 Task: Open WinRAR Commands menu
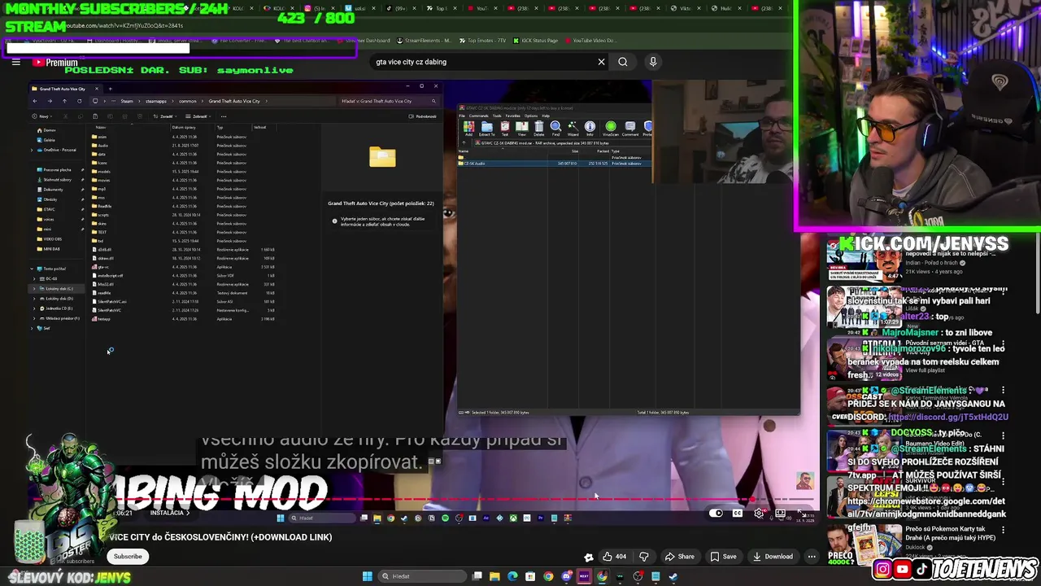click(x=478, y=116)
